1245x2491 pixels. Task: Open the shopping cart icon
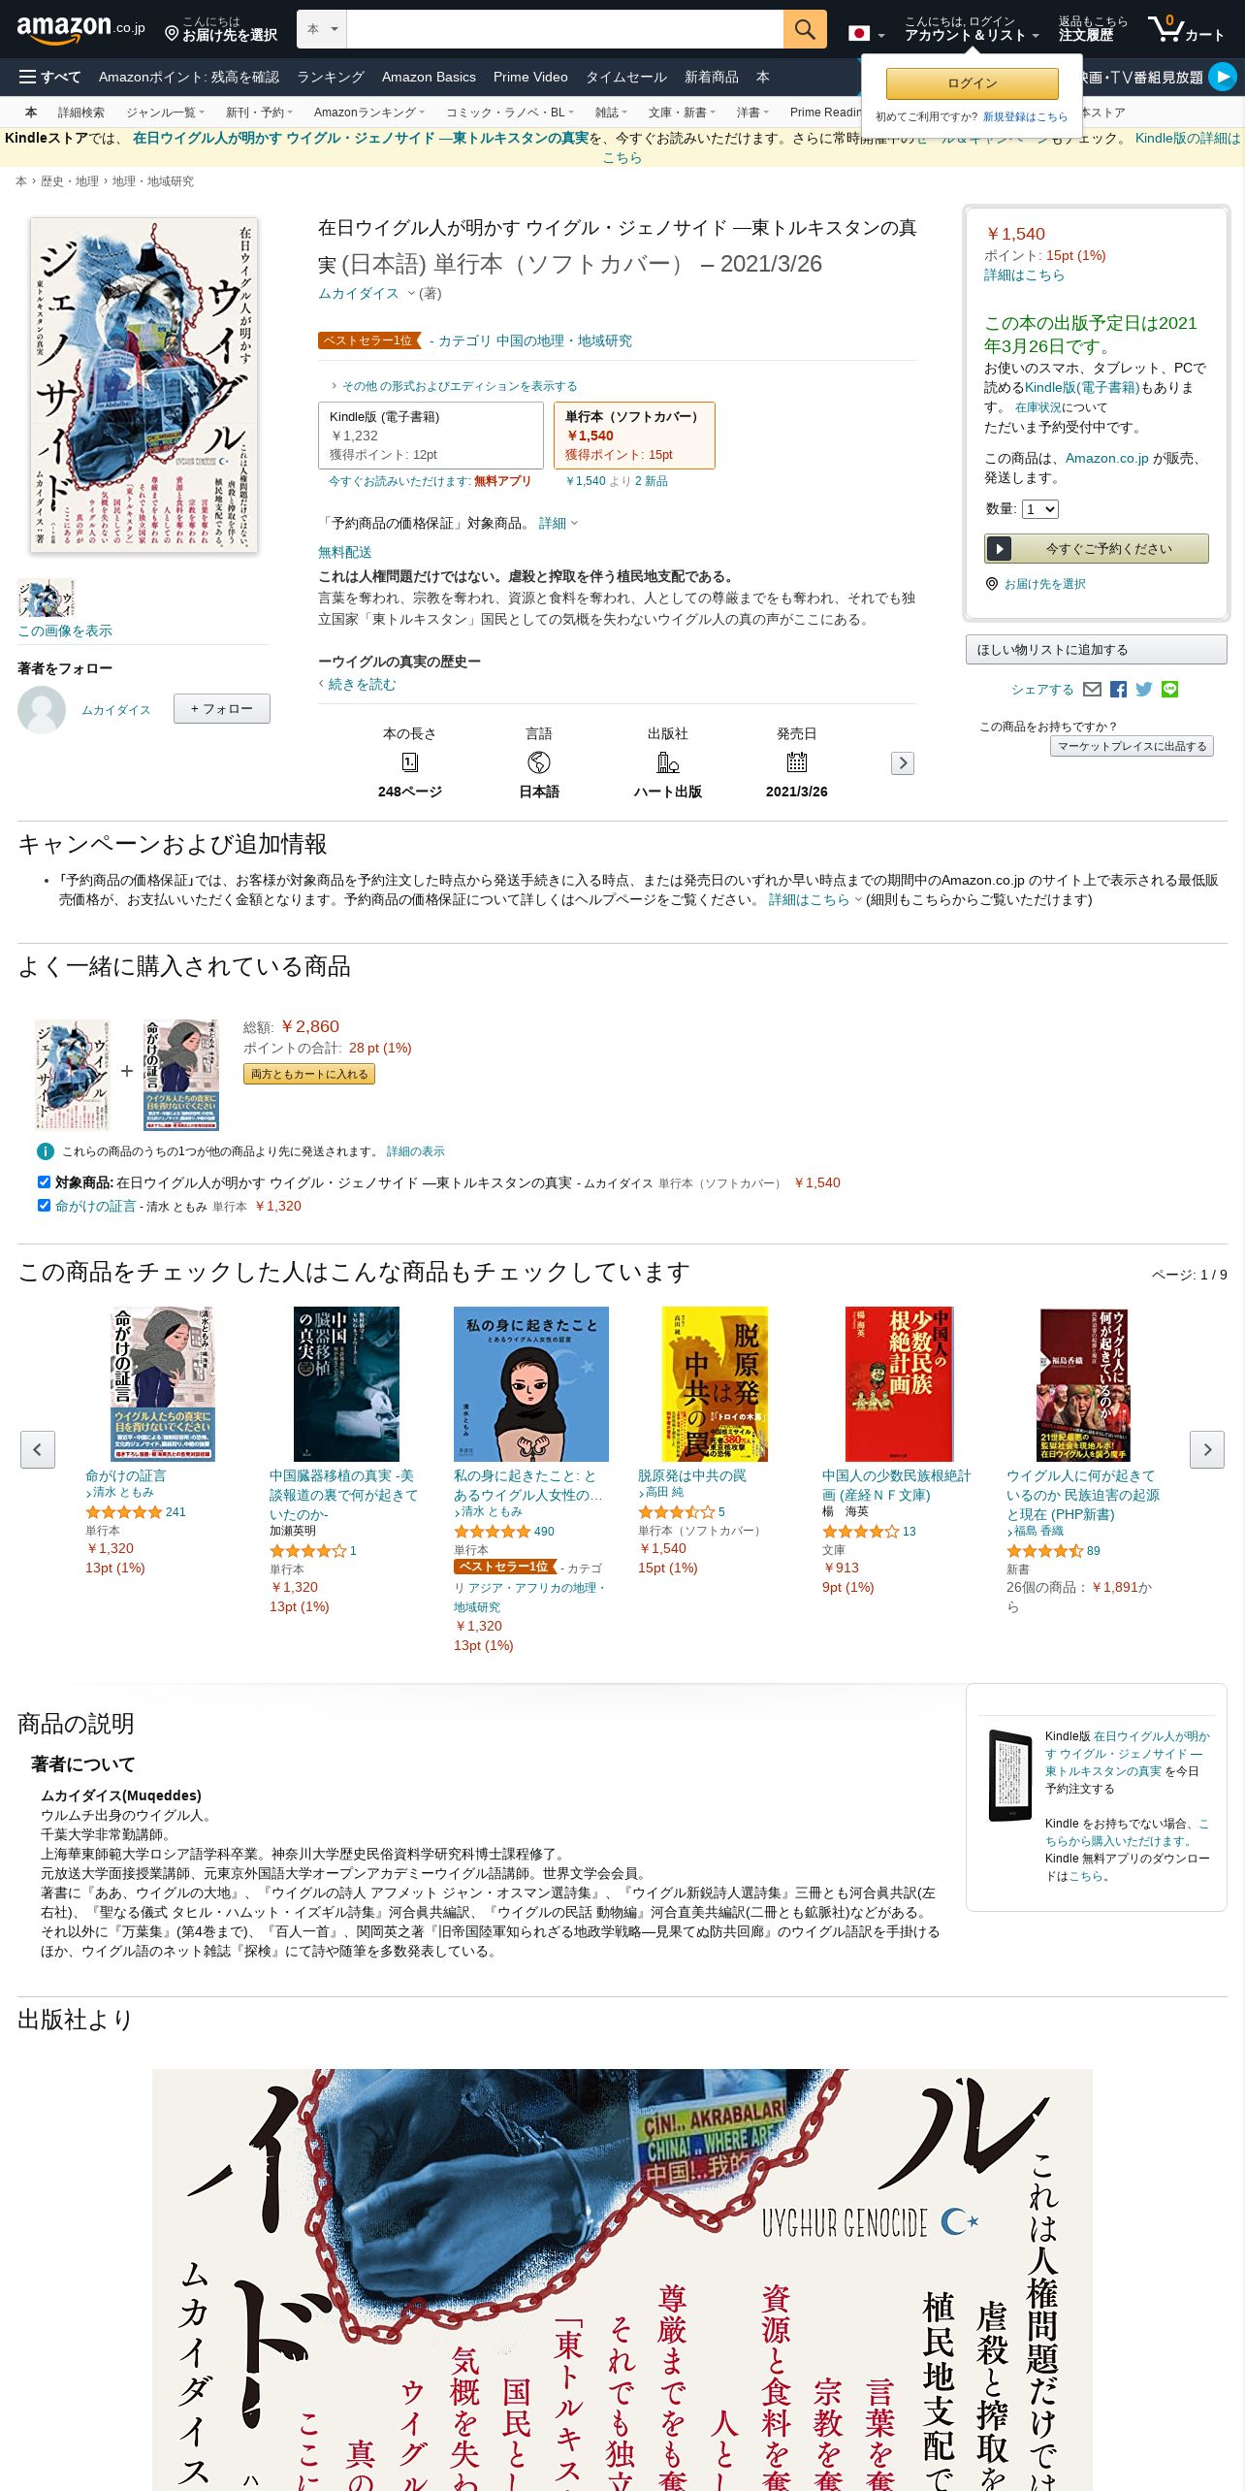point(1186,29)
